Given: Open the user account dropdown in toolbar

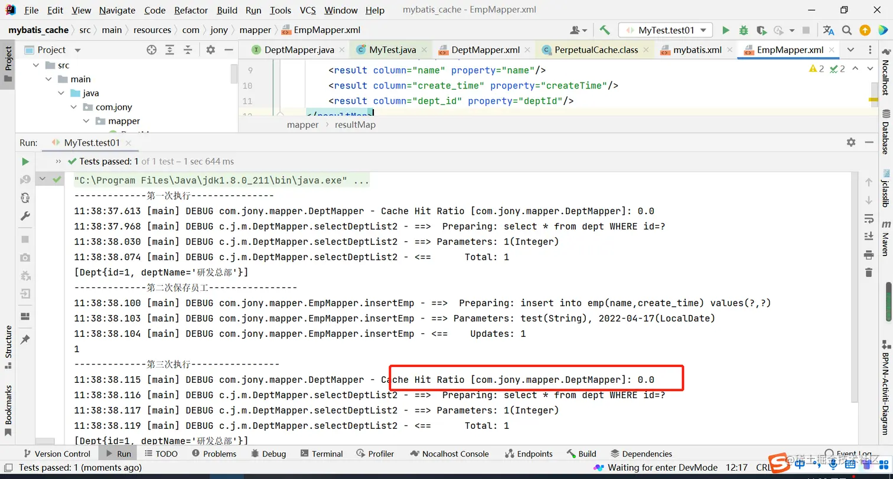Looking at the screenshot, I should (x=578, y=30).
